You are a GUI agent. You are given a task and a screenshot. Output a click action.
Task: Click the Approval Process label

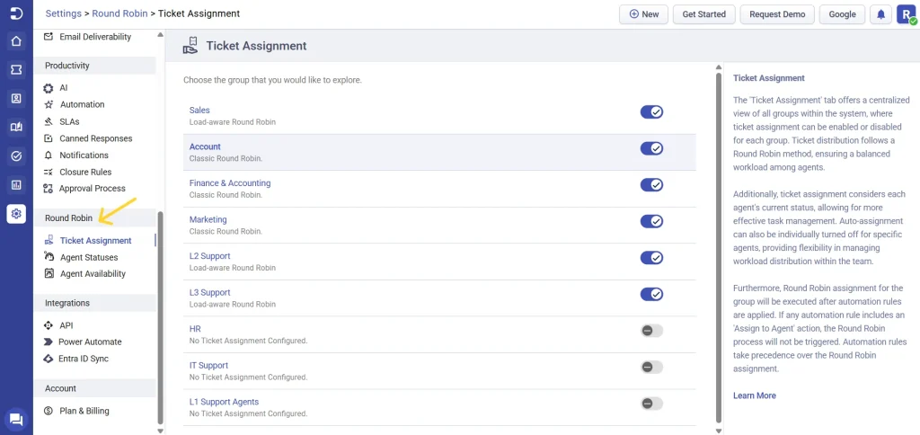93,189
